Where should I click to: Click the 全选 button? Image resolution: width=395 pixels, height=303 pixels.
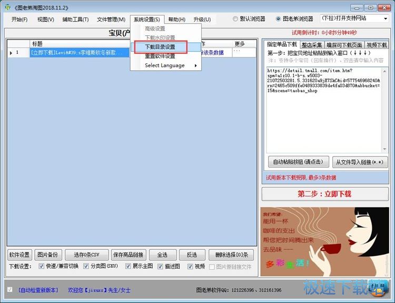click(163, 255)
